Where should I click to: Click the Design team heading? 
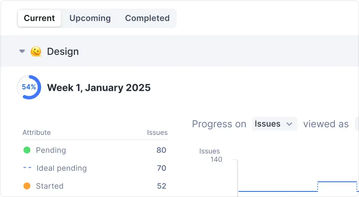[x=63, y=52]
